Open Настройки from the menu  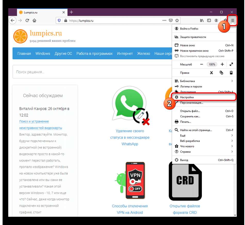(204, 97)
